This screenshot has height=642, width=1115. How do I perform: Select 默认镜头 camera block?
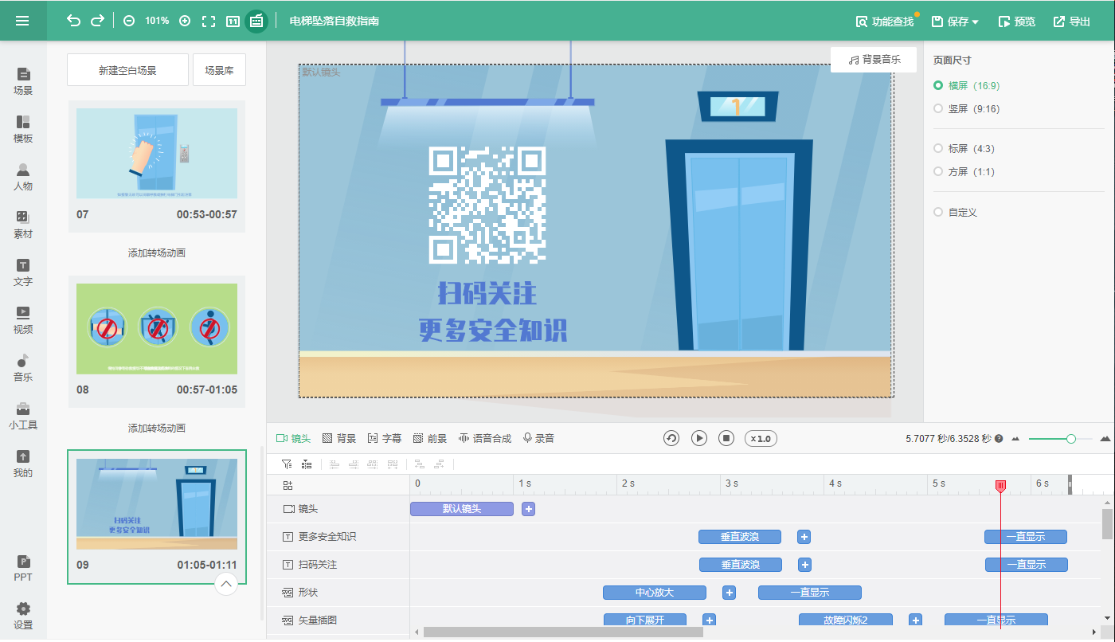coord(462,509)
